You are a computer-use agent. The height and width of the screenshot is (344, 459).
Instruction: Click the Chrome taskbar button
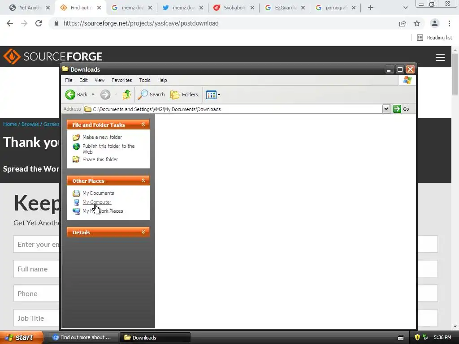(x=82, y=338)
